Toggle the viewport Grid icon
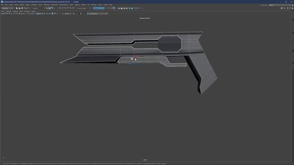The image size is (294, 165). tap(19, 14)
